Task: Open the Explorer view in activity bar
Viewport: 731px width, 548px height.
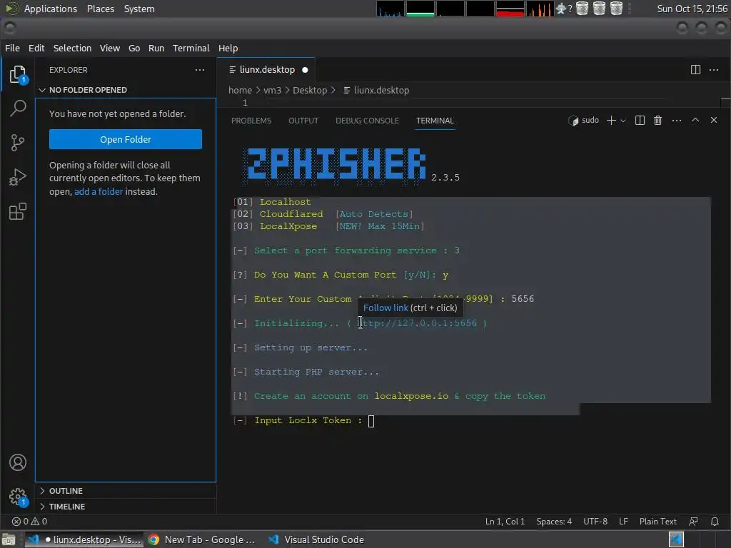Action: pyautogui.click(x=18, y=74)
